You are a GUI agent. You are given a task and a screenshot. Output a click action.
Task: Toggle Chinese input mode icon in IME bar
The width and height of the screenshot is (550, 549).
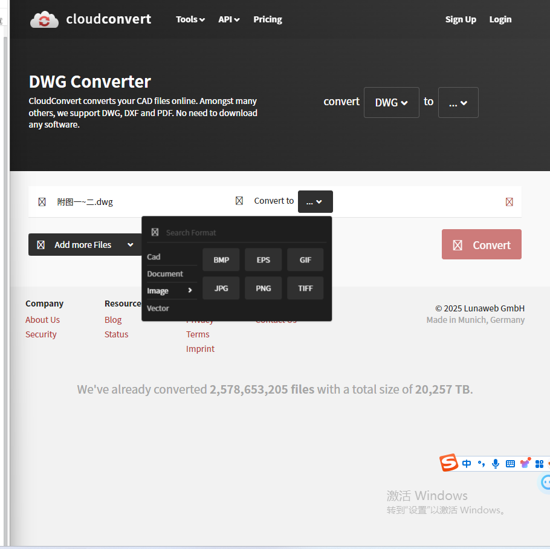coord(467,464)
